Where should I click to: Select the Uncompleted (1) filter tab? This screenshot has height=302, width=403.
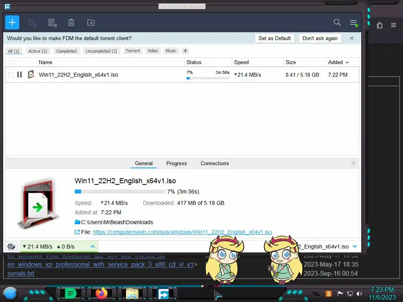coord(102,51)
